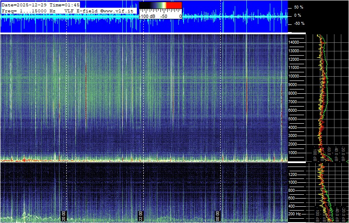
Task: Click the -50 color scale label
Action: [163, 16]
